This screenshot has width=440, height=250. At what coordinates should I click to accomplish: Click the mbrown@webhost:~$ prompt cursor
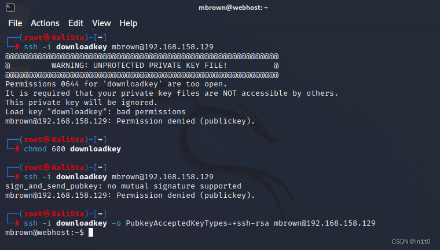coord(91,233)
